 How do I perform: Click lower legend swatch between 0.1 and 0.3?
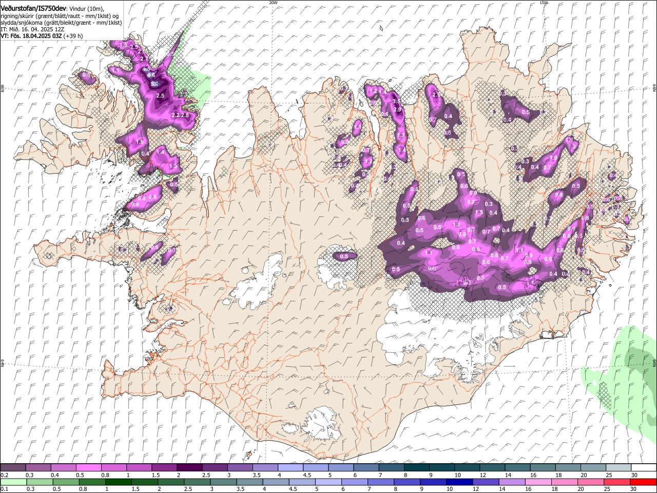click(13, 482)
